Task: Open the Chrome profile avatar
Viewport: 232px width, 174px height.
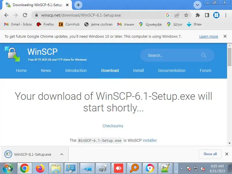Action: coord(216,15)
